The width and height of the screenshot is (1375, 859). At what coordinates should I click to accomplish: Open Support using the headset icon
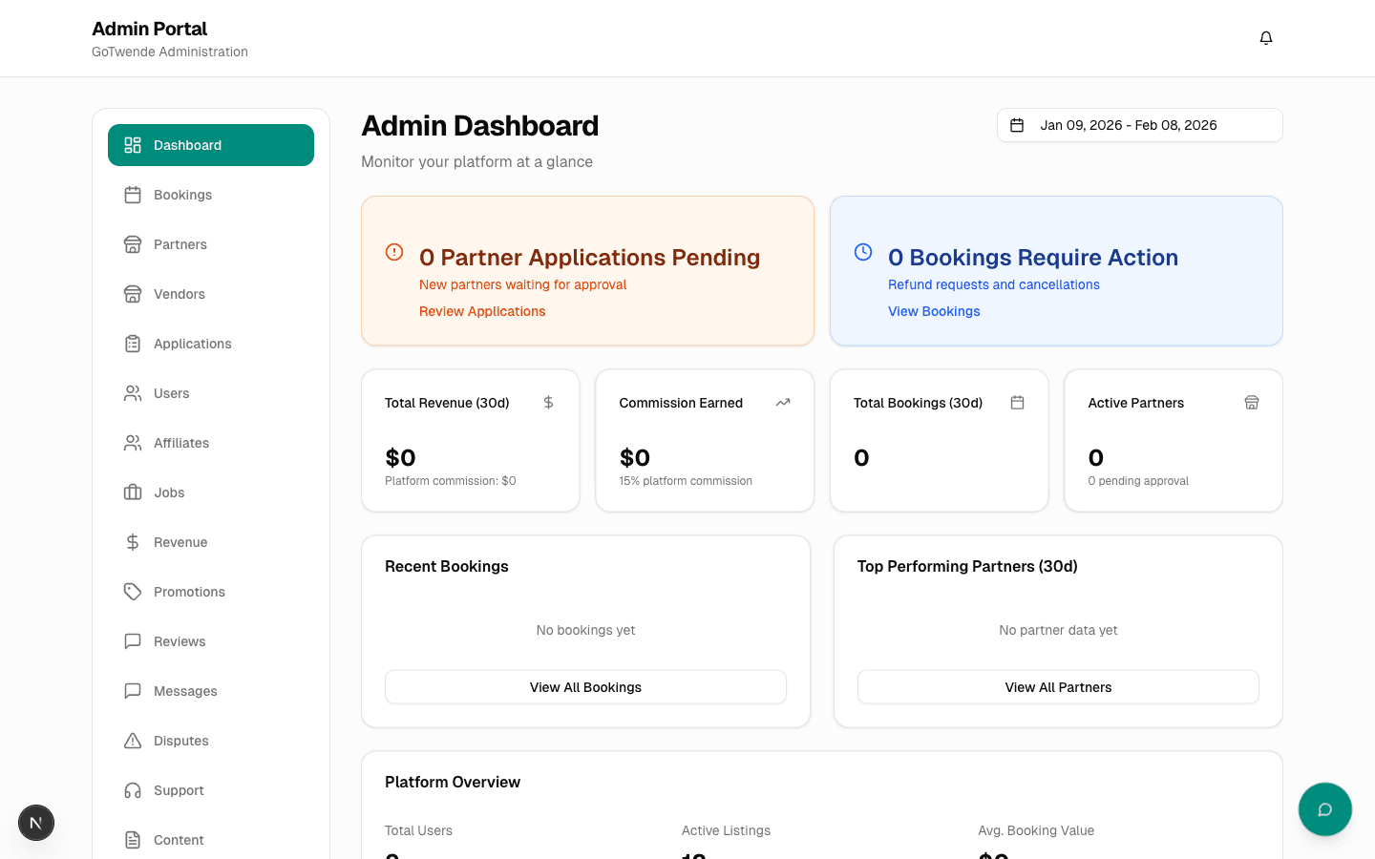(x=132, y=790)
